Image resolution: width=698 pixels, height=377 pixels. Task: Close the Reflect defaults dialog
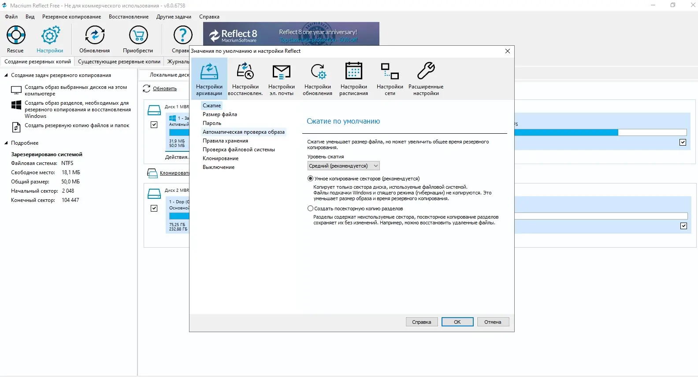(x=508, y=51)
